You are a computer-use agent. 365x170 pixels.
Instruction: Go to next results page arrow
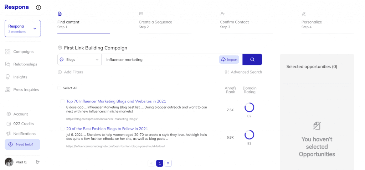[168, 163]
